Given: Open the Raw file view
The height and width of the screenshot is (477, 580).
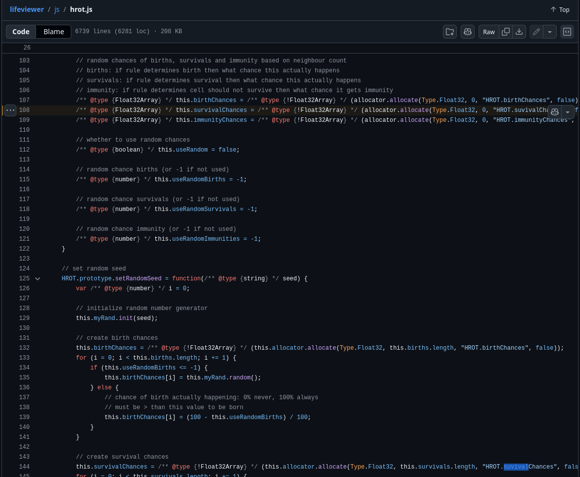Looking at the screenshot, I should click(488, 32).
